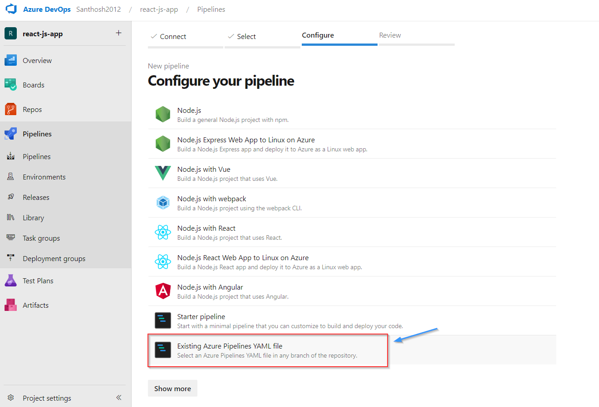This screenshot has width=599, height=407.
Task: Open Project settings label
Action: click(x=47, y=398)
